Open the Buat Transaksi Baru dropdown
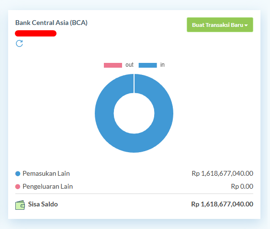 pyautogui.click(x=220, y=24)
